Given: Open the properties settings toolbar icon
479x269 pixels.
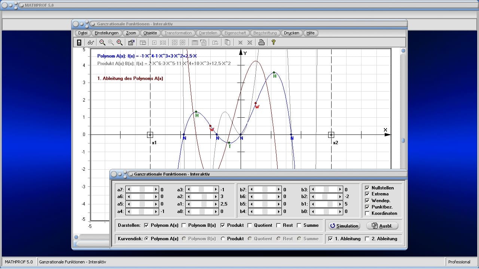Looking at the screenshot, I should [x=131, y=43].
